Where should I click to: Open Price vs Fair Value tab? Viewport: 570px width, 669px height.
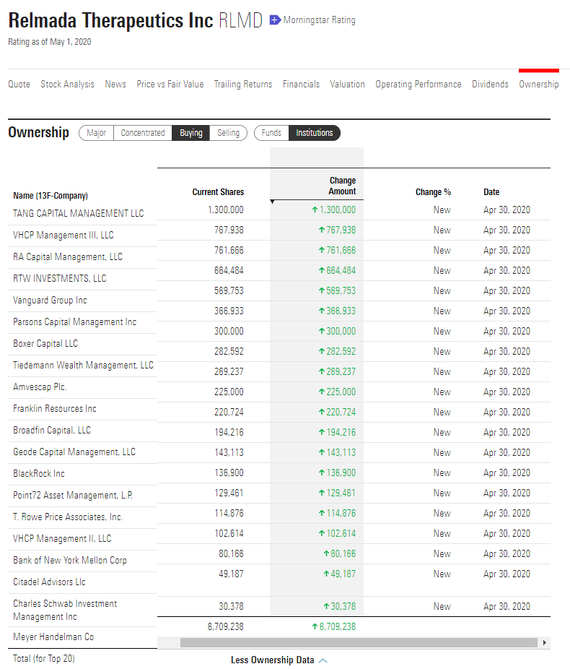[170, 84]
